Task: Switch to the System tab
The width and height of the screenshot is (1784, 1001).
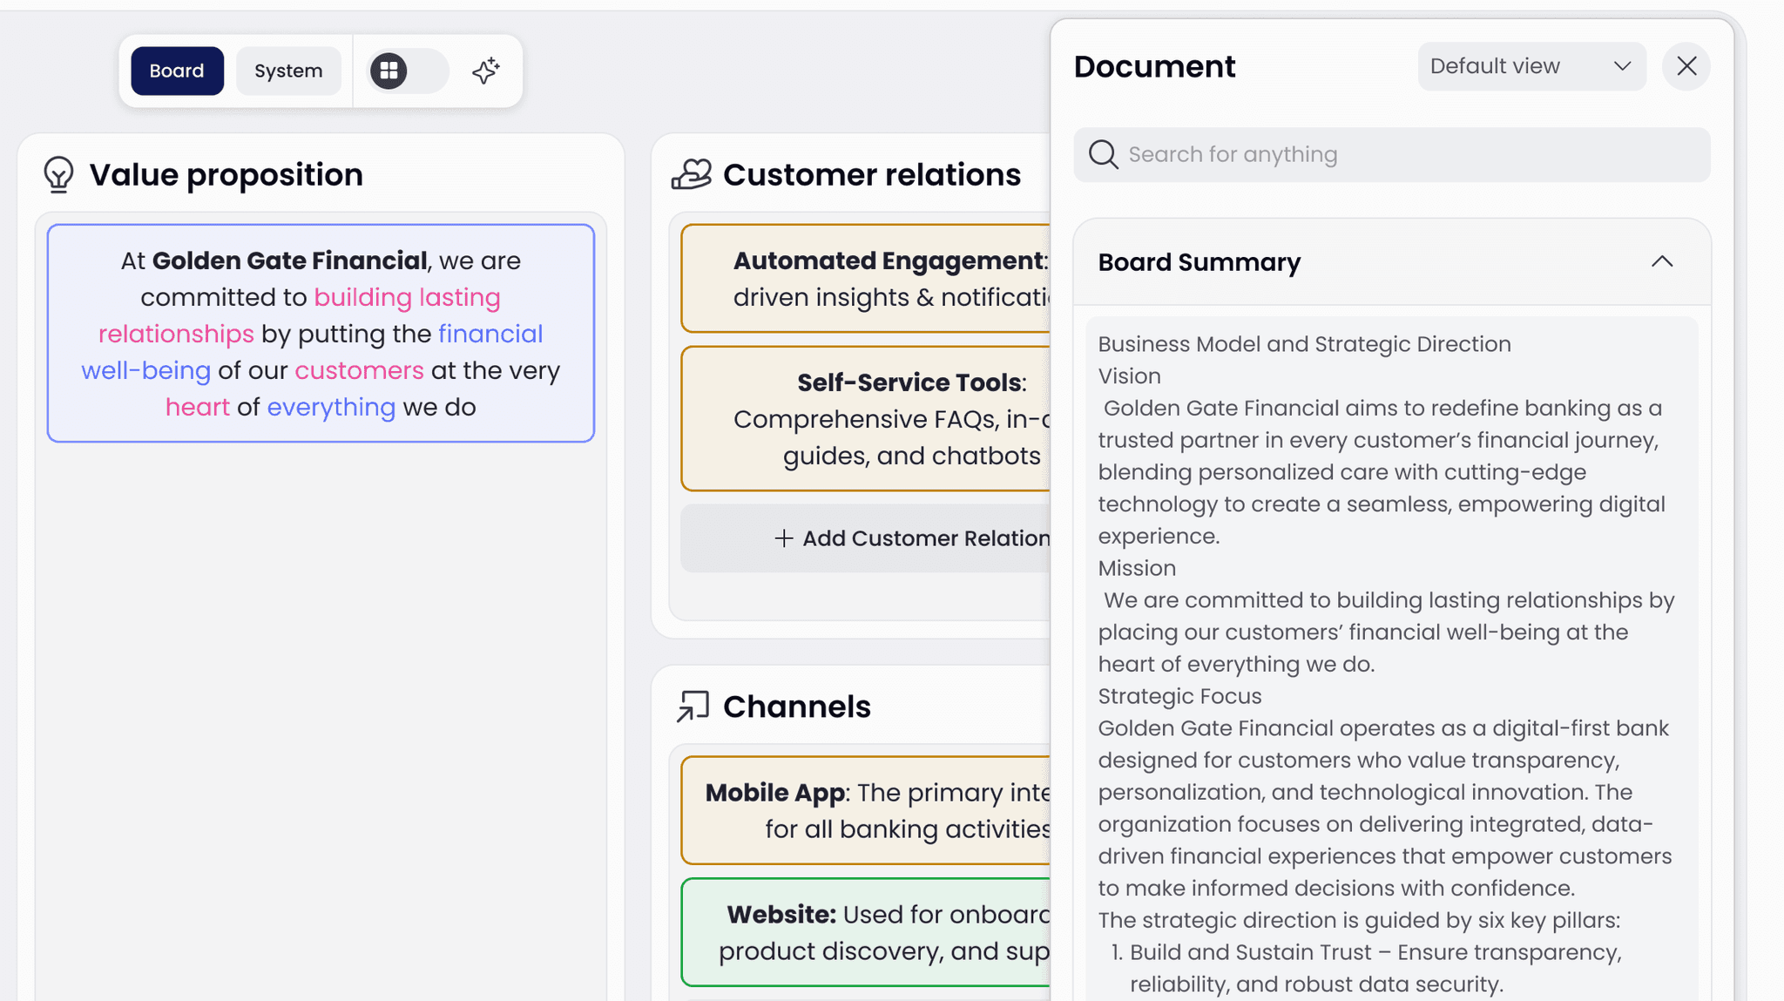Action: click(x=288, y=71)
